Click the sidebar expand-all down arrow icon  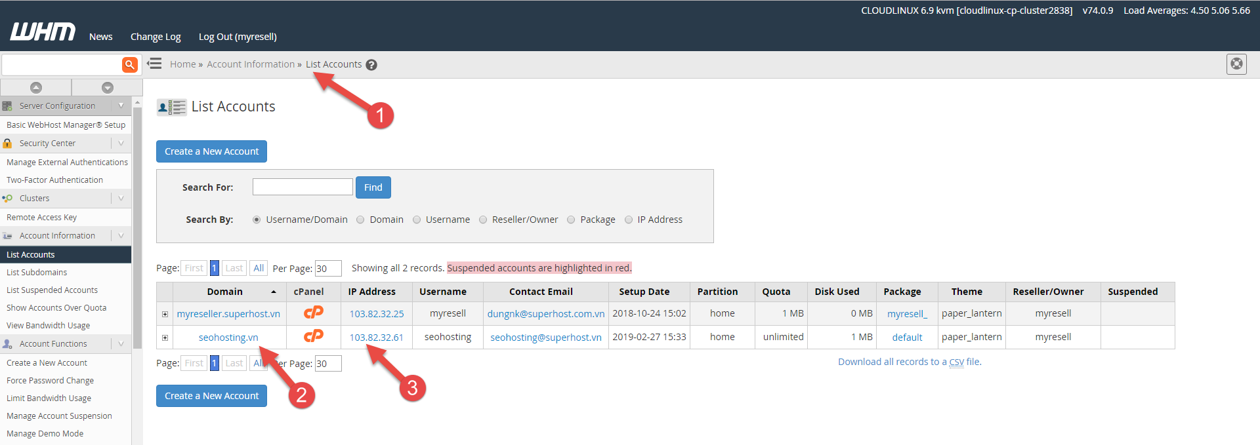[x=108, y=88]
